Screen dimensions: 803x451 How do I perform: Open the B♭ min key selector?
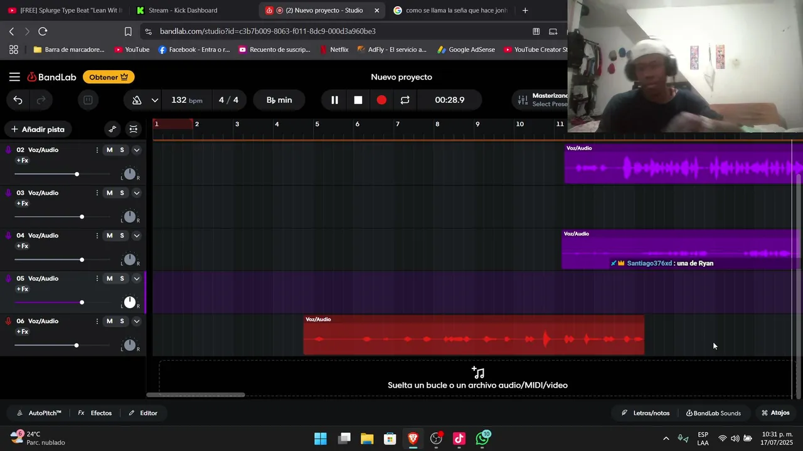[x=279, y=100]
